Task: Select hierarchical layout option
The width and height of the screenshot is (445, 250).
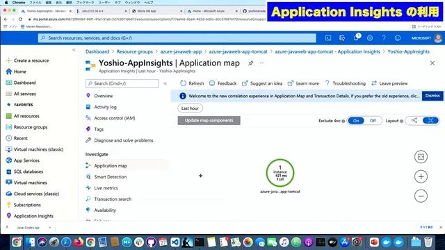Action: coord(414,120)
